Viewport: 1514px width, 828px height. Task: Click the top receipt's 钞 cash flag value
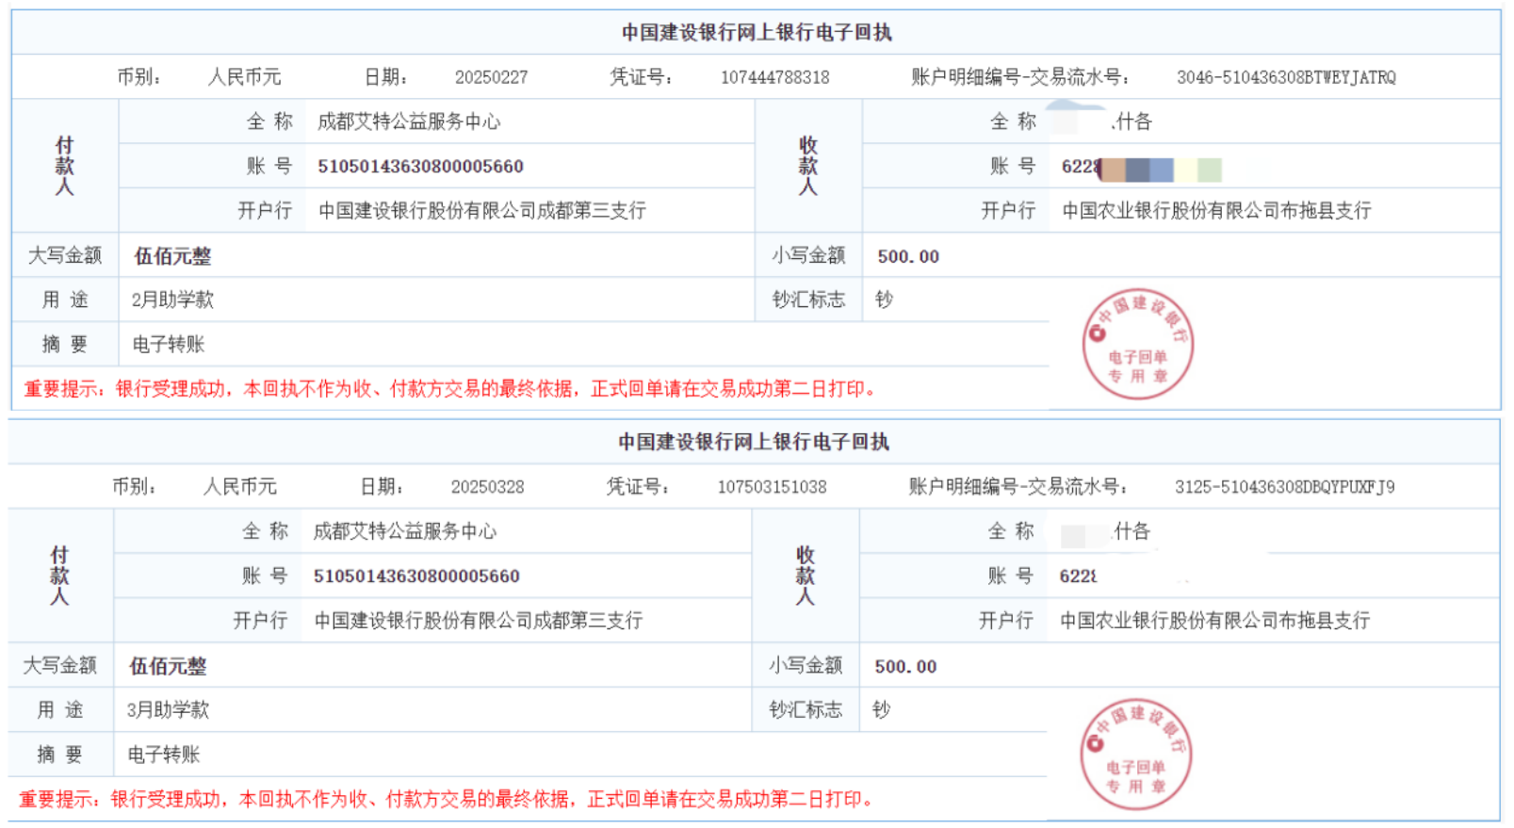pos(884,300)
